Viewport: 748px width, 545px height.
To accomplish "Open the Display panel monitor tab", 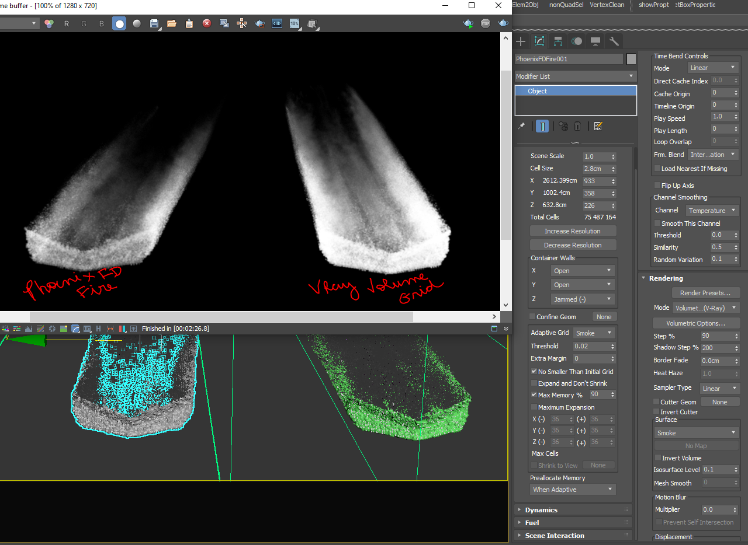I will click(x=595, y=41).
